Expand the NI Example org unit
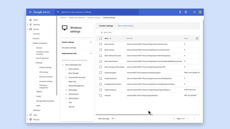 point(66,90)
